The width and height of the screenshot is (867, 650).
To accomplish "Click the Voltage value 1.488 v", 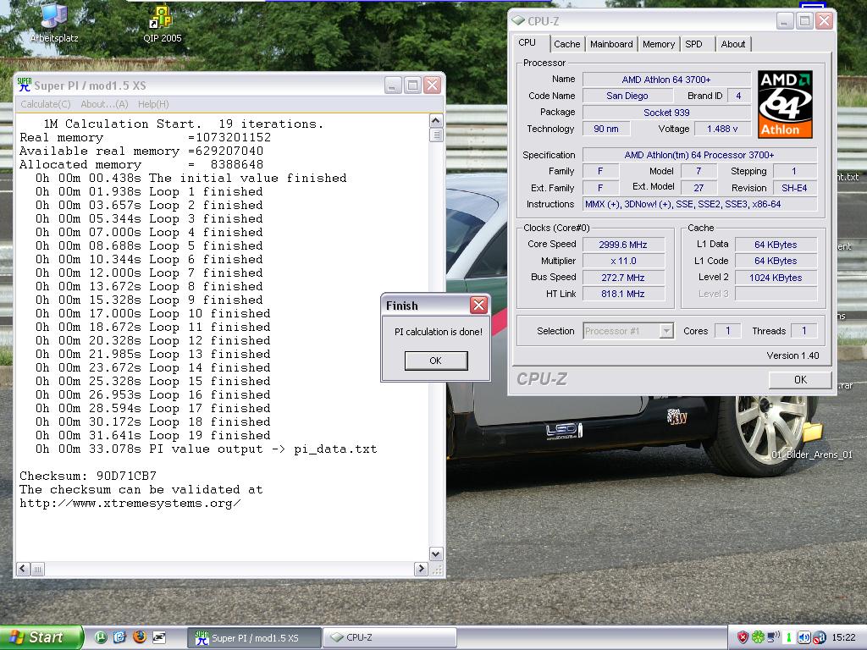I will coord(722,129).
